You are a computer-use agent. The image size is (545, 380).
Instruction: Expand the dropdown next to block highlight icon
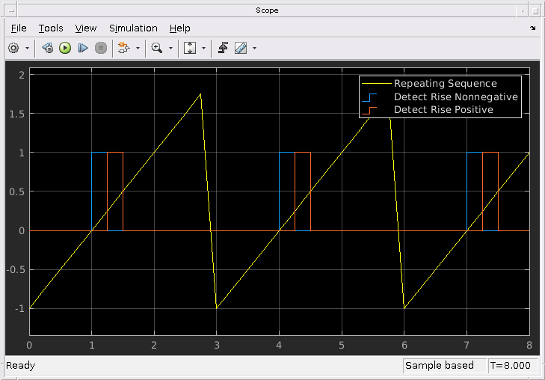coord(138,48)
